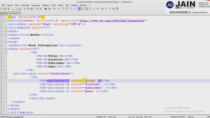Open the View menu
210x118 pixels.
[x=17, y=5]
